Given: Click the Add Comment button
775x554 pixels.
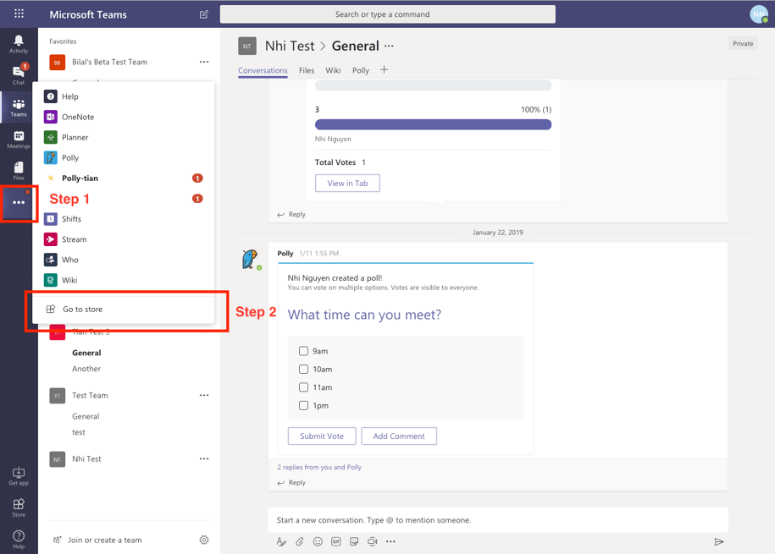Looking at the screenshot, I should (x=399, y=436).
